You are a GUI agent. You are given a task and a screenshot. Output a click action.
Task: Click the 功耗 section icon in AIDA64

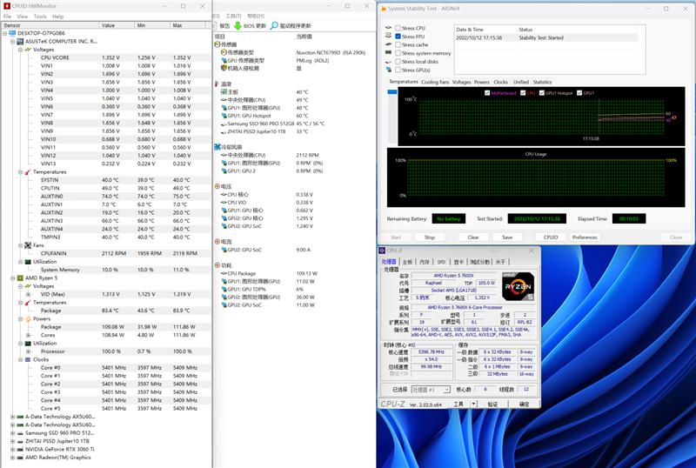[217, 265]
